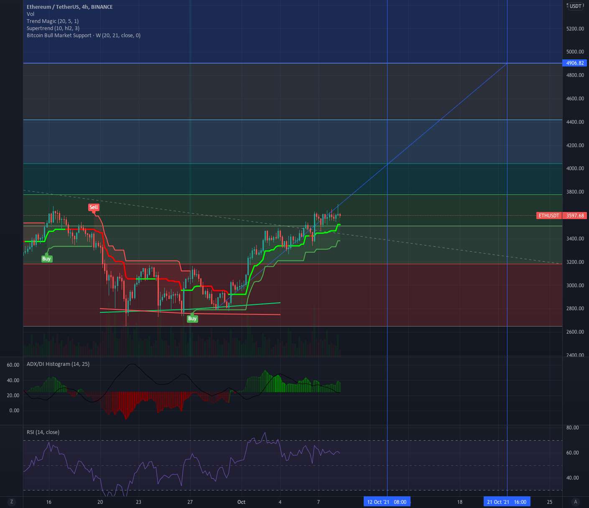Open the USDT currency selector
Image resolution: width=589 pixels, height=508 pixels.
pos(576,6)
